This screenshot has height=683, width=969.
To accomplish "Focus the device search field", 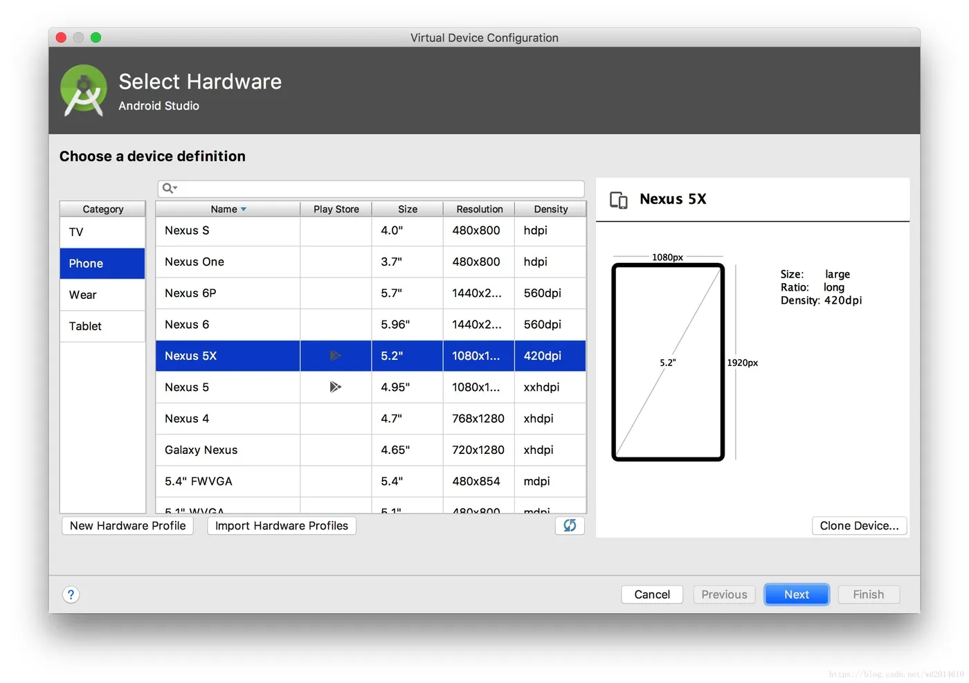I will coord(371,188).
